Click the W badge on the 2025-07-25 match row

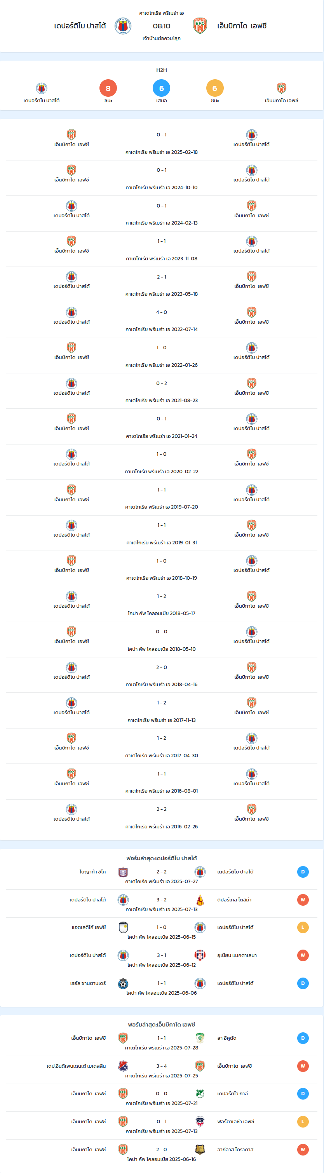303,1066
